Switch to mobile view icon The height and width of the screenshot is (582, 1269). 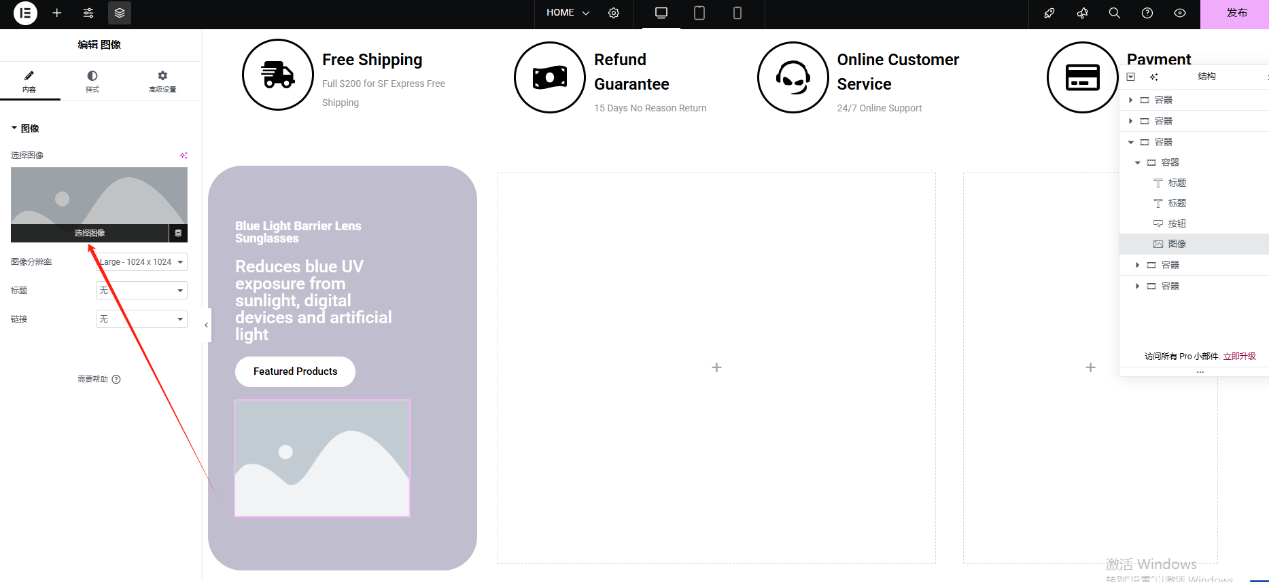coord(737,13)
